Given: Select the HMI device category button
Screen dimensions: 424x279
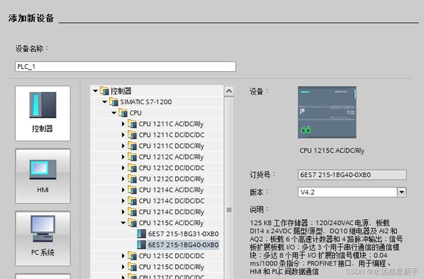Looking at the screenshot, I should click(43, 176).
